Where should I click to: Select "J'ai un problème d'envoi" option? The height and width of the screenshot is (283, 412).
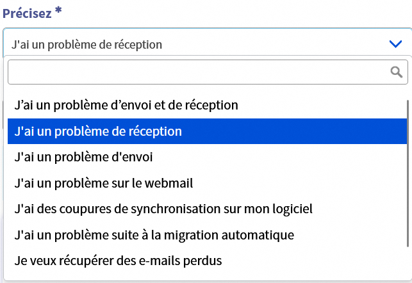click(x=83, y=157)
